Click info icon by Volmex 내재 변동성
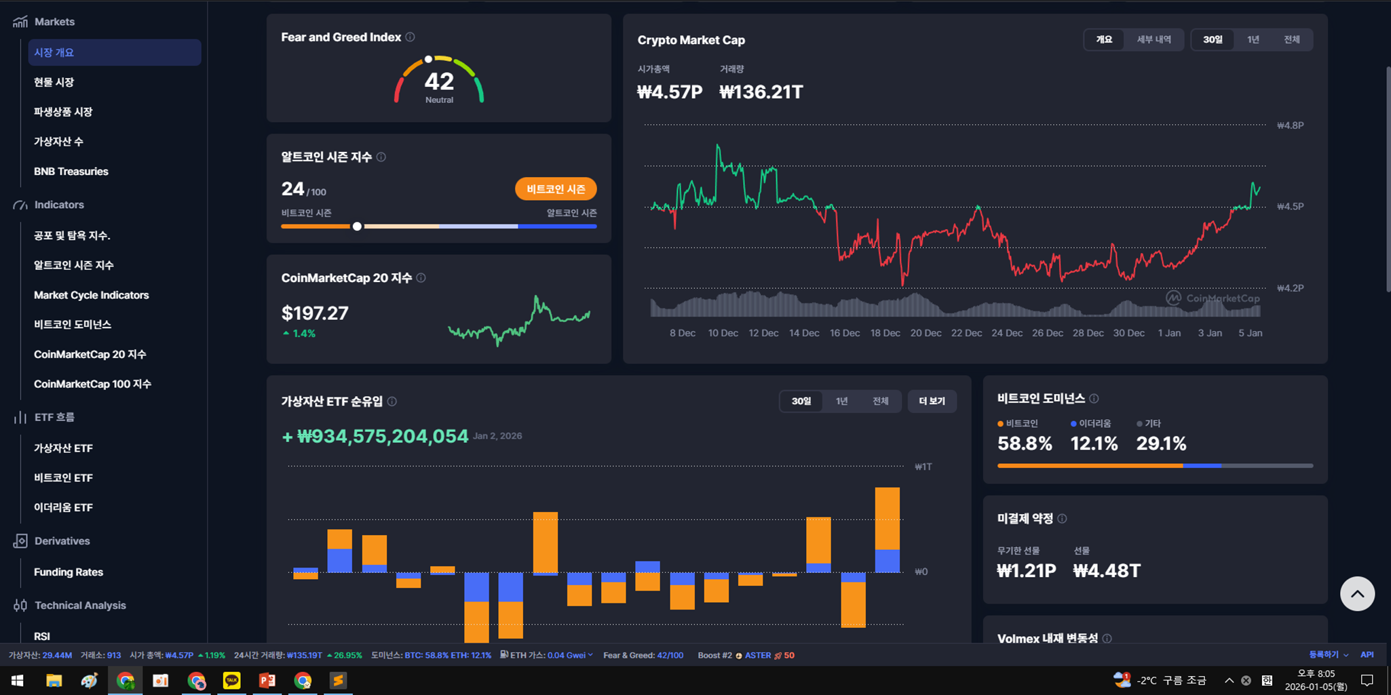 point(1107,638)
